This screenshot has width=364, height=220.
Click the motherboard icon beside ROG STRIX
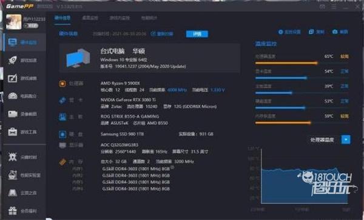62,117
